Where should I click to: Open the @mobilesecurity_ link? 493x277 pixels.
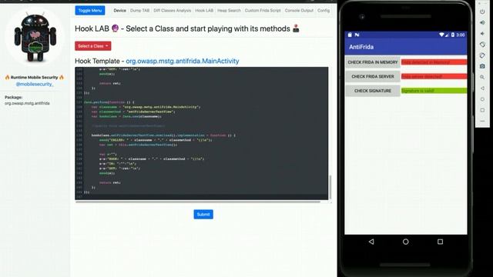35,84
